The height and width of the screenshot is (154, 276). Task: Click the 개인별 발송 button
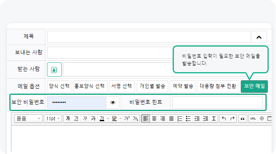click(152, 86)
